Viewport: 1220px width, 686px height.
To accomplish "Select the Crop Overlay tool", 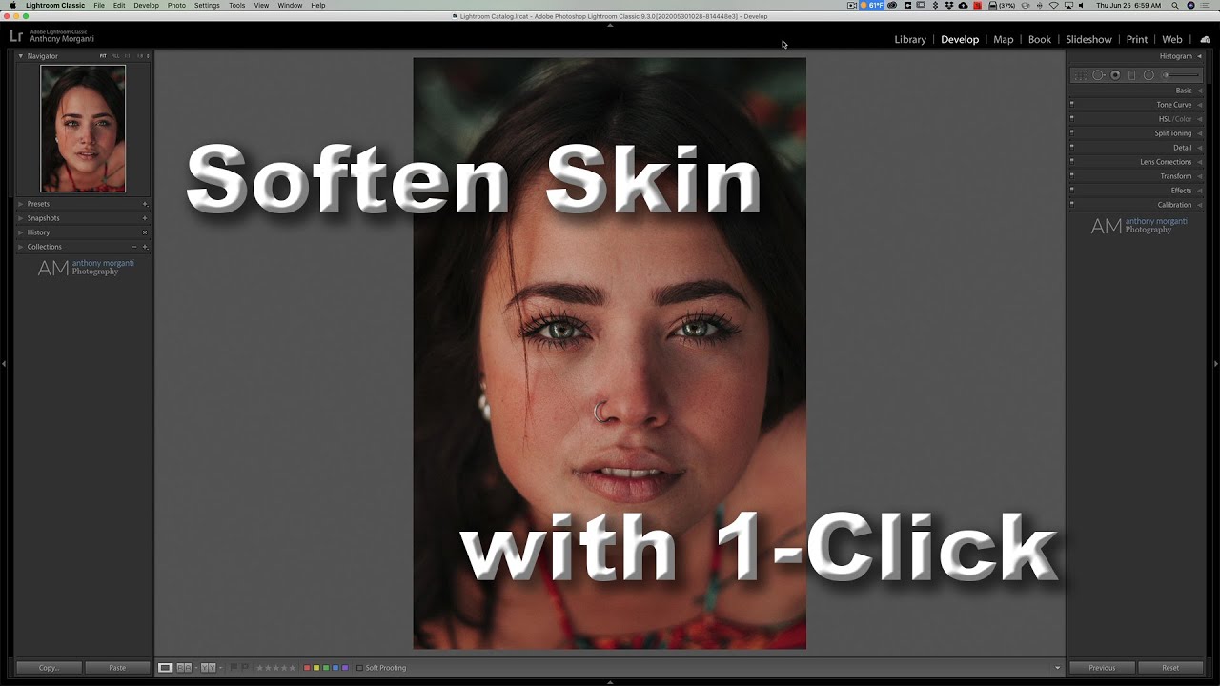I will [x=1080, y=75].
